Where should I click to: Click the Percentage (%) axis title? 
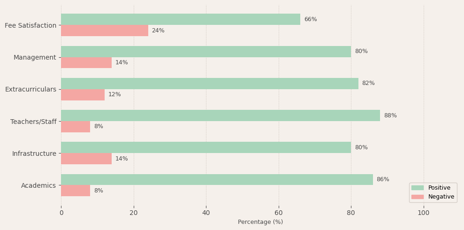tap(260, 222)
